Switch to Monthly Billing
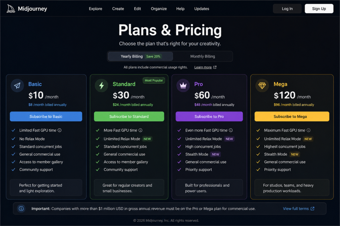This screenshot has width=340, height=226. (x=203, y=56)
